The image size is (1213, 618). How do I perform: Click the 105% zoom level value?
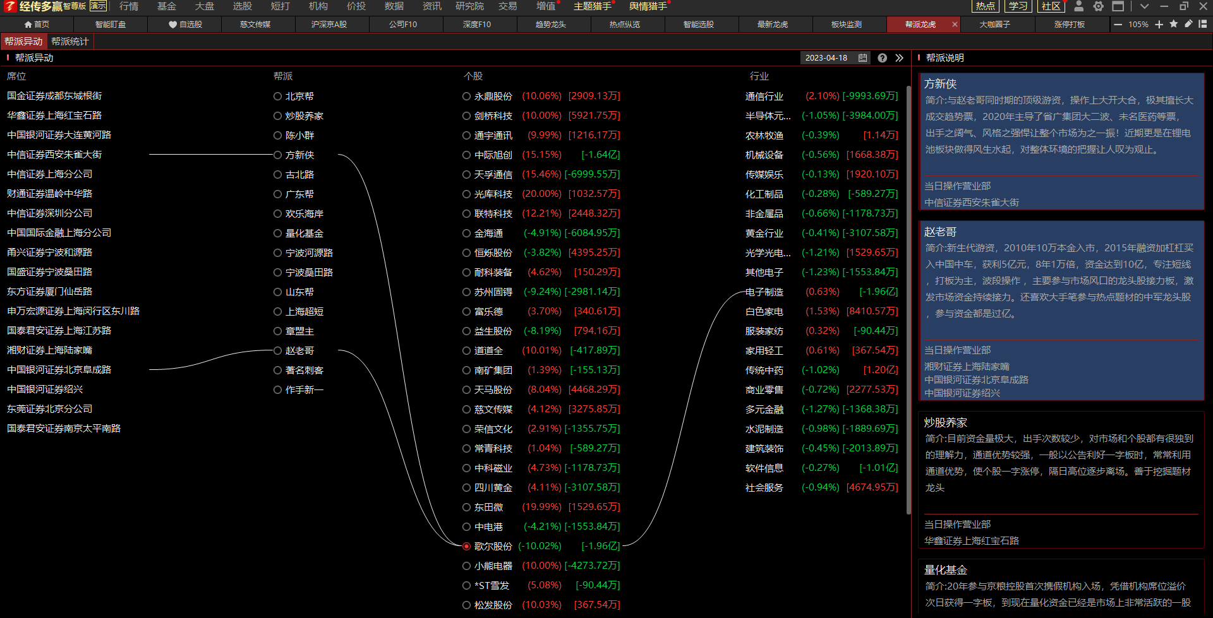tap(1138, 25)
